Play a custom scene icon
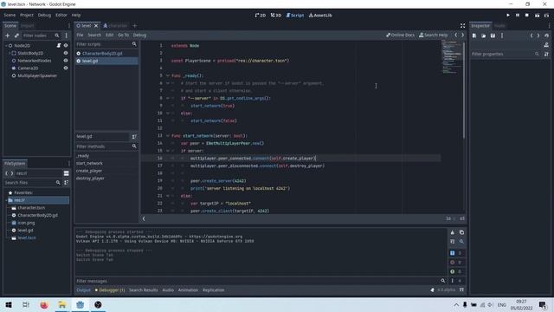The width and height of the screenshot is (554, 312). (x=546, y=16)
